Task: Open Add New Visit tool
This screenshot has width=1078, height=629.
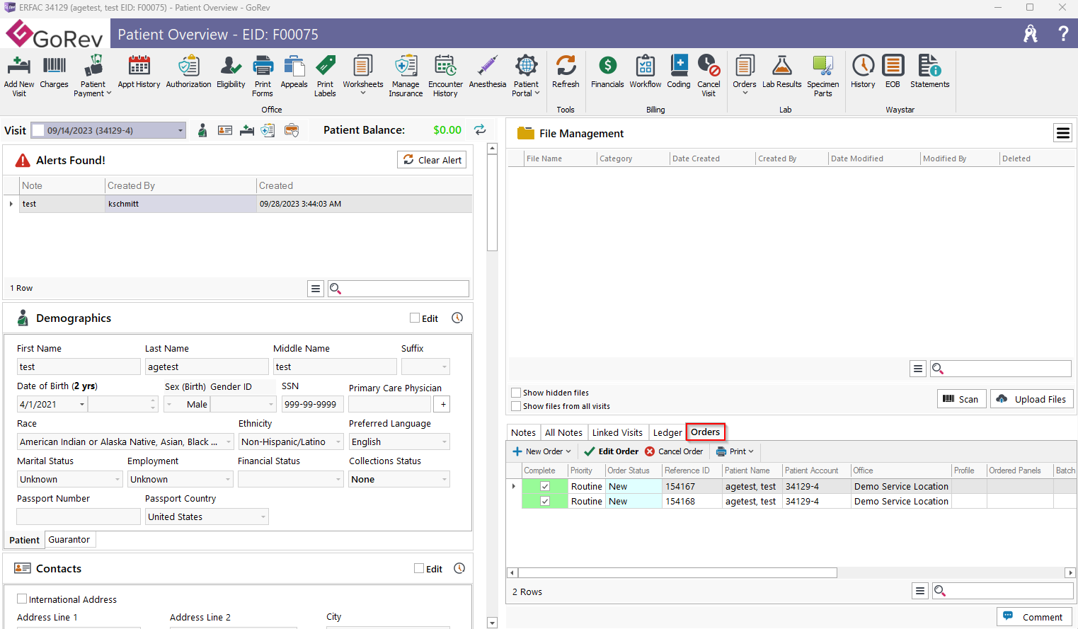Action: [x=19, y=76]
